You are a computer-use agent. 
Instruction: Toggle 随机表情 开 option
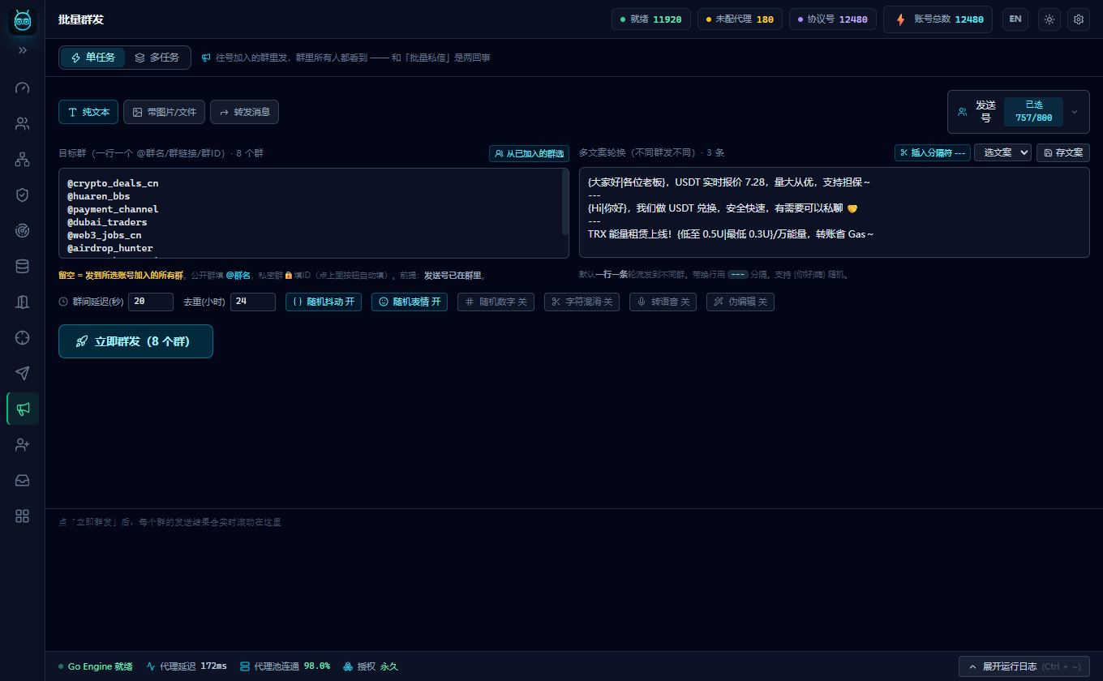[410, 302]
